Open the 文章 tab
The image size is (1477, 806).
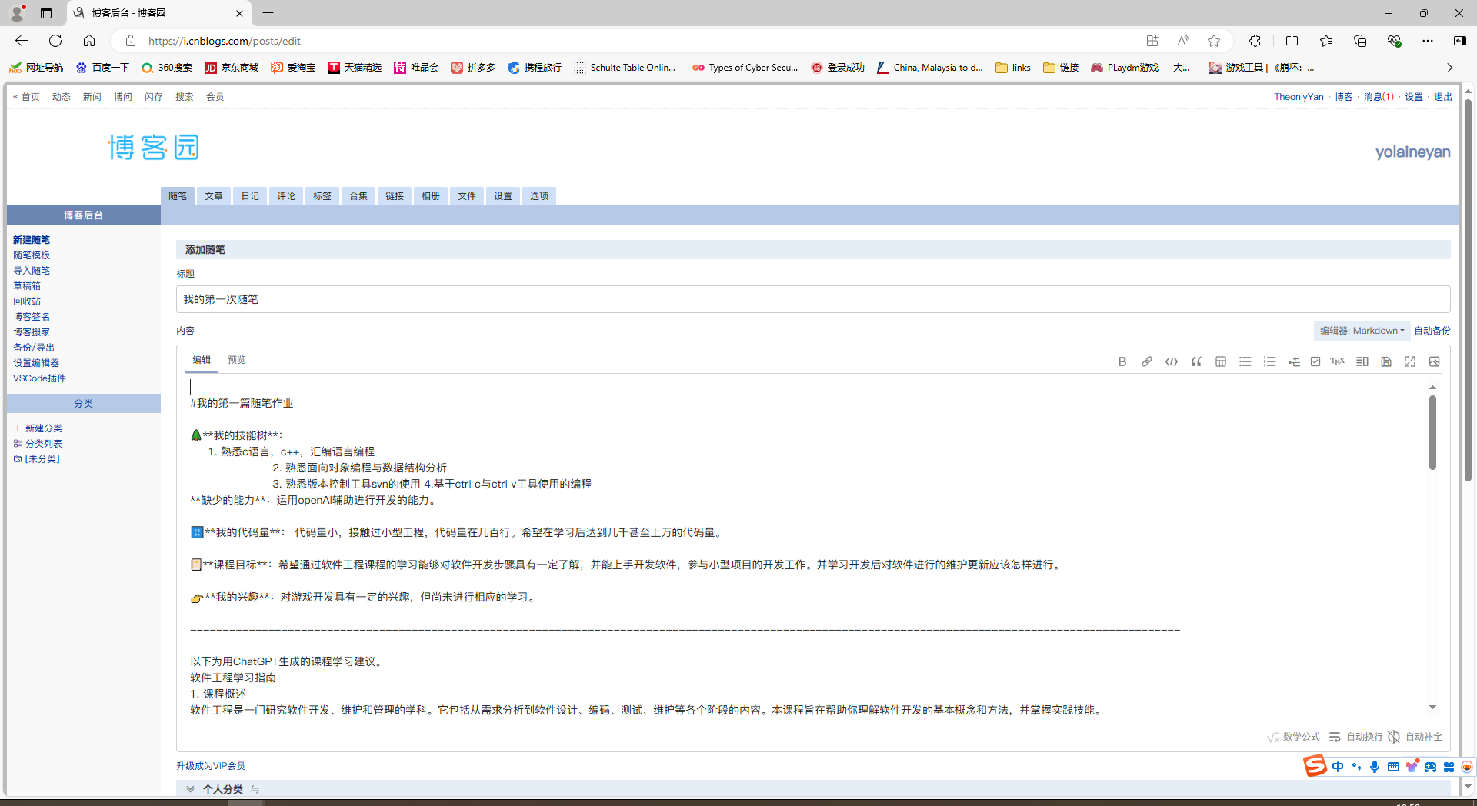tap(214, 196)
